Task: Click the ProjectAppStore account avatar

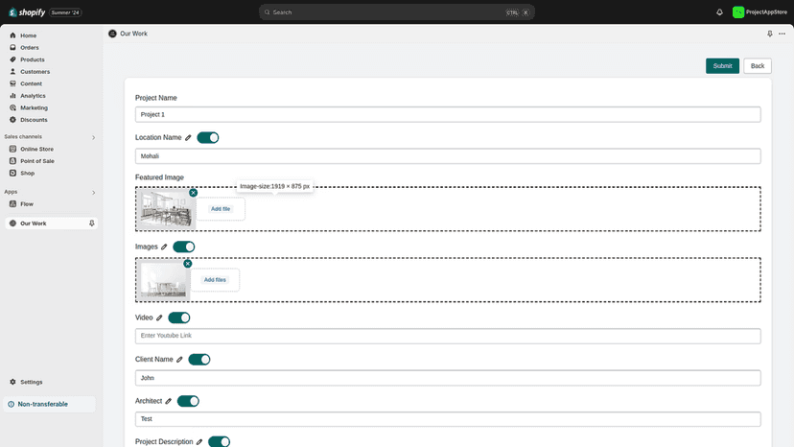Action: 738,12
